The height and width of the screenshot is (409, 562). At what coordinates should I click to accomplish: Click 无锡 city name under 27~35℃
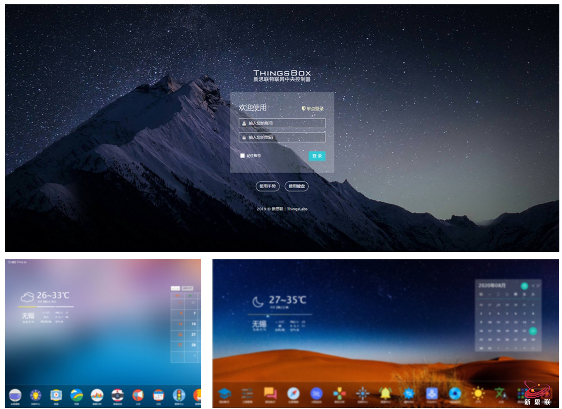pos(259,324)
